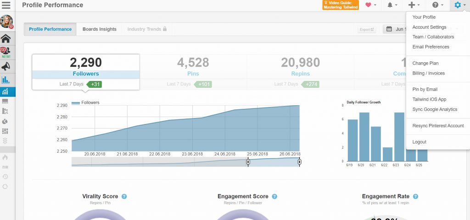Click the Engagement Rate help question icon

(415, 197)
